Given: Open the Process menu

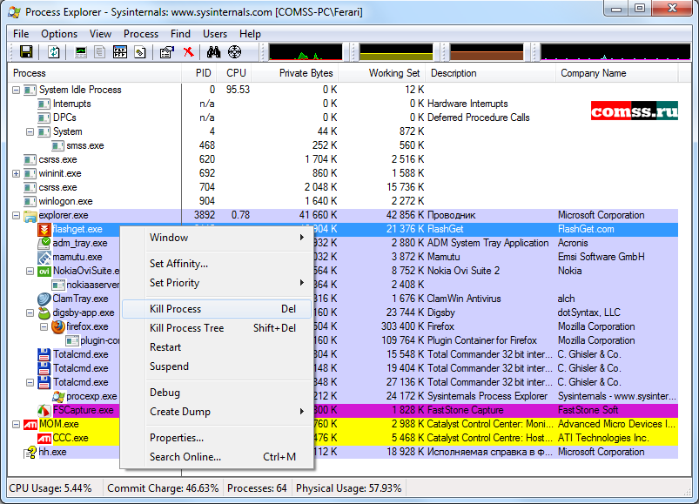Looking at the screenshot, I should [141, 34].
